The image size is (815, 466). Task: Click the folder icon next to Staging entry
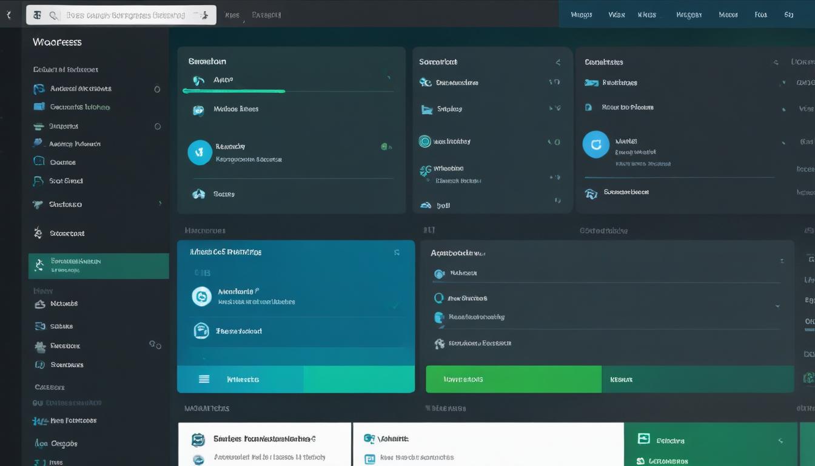point(425,109)
